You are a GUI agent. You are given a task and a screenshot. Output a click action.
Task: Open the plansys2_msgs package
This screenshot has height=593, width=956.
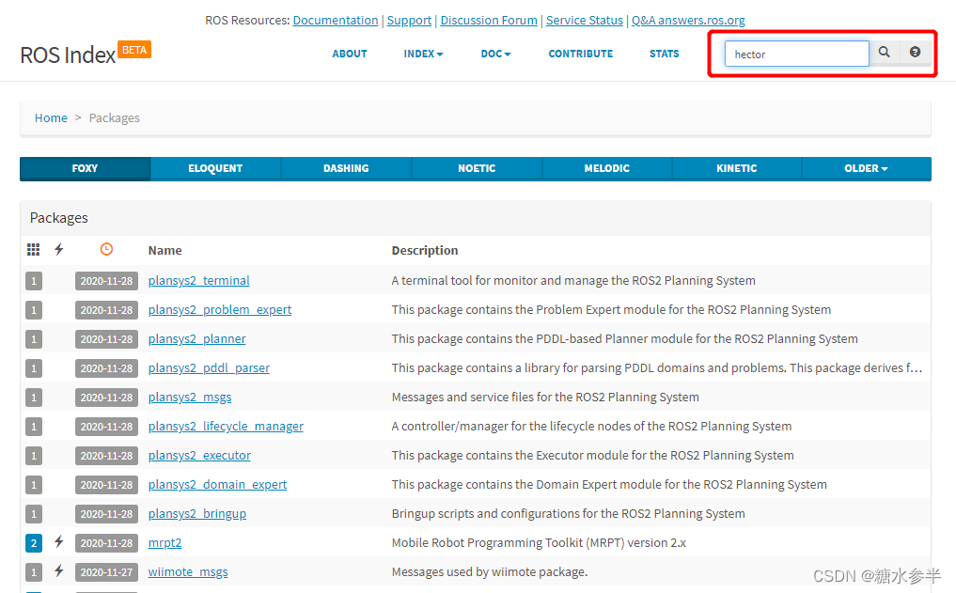[190, 398]
